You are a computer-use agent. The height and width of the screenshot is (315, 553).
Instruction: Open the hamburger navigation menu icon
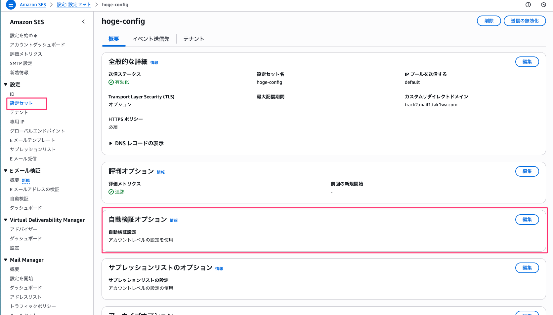click(11, 5)
